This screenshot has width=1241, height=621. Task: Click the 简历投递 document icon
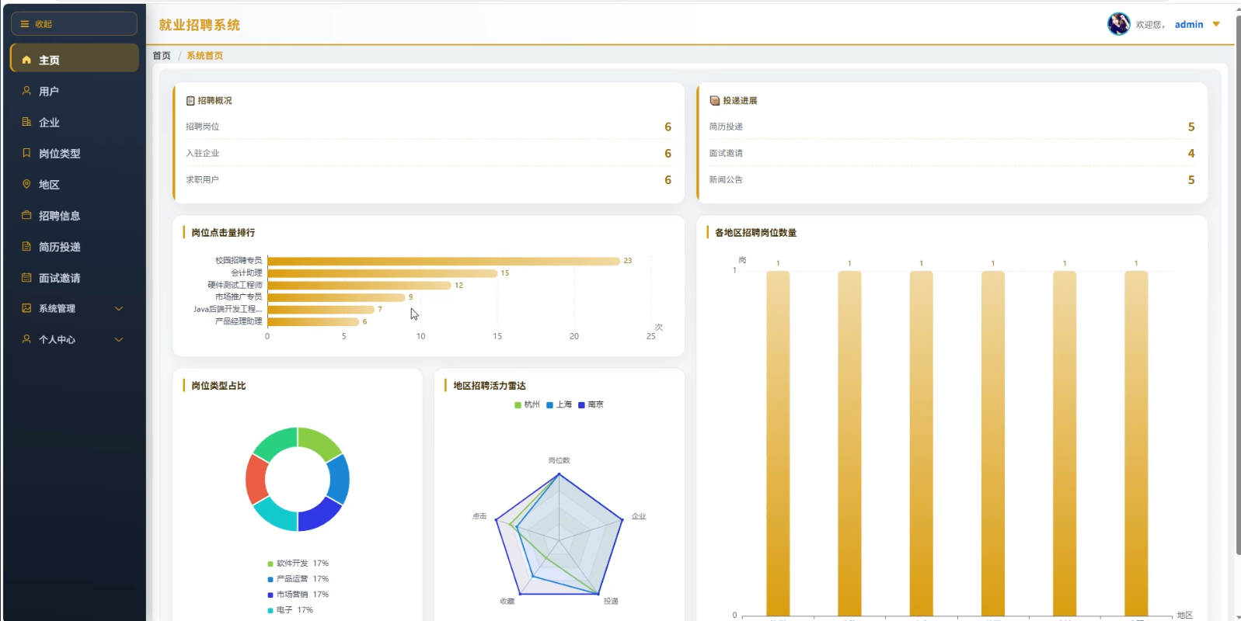(x=26, y=246)
